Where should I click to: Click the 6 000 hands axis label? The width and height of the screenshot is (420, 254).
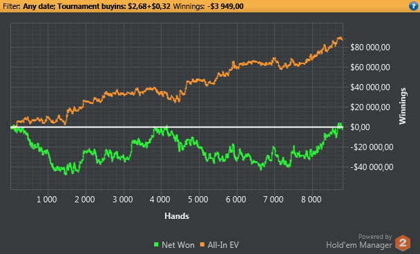pos(236,200)
